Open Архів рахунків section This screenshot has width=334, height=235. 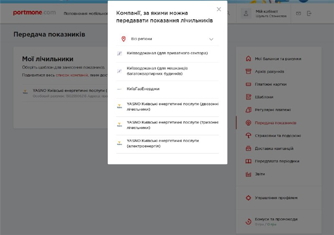(270, 72)
